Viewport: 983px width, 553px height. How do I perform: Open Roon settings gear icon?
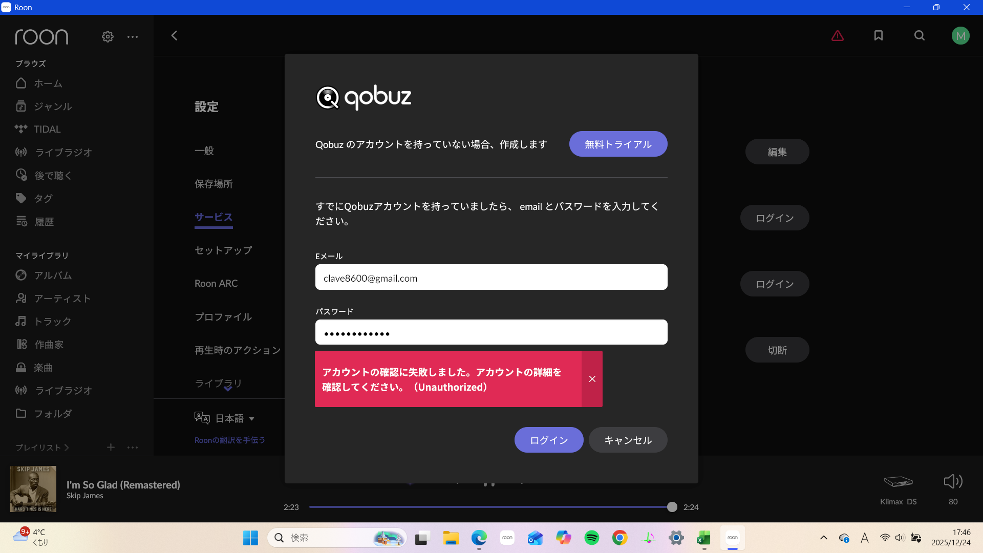108,37
